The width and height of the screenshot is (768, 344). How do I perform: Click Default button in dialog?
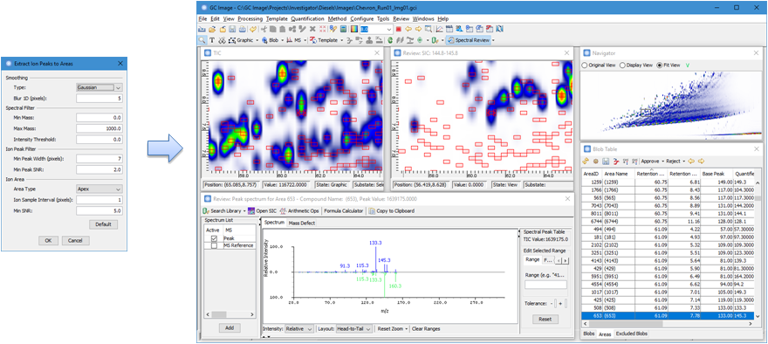[103, 224]
